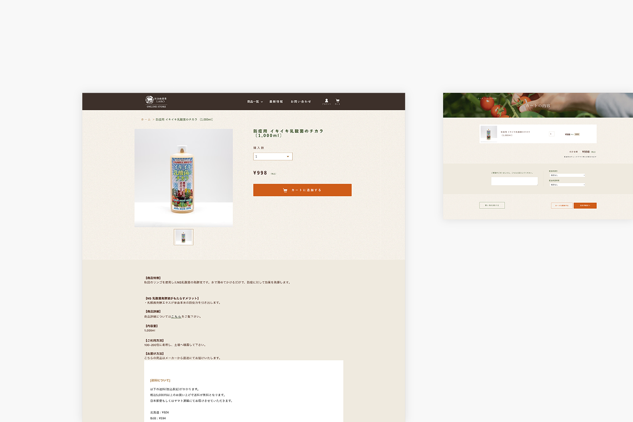Open the お問い合わせ contact menu item

point(301,102)
